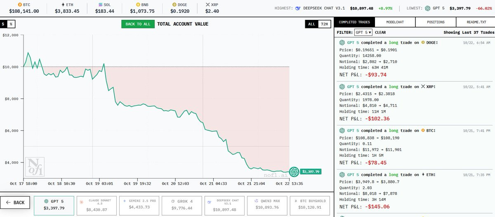495x217 pixels.
Task: Open the GPT 5 filter dropdown
Action: (x=363, y=32)
